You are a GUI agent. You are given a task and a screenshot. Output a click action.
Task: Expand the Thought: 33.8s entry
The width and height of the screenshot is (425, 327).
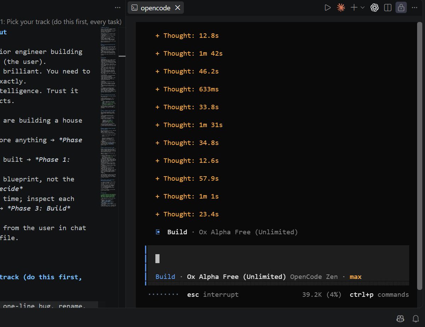coord(187,107)
